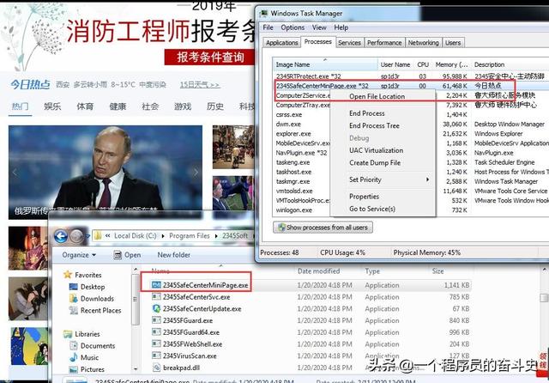Choose UAC Virtualization in context menu
This screenshot has width=549, height=383.
click(383, 150)
